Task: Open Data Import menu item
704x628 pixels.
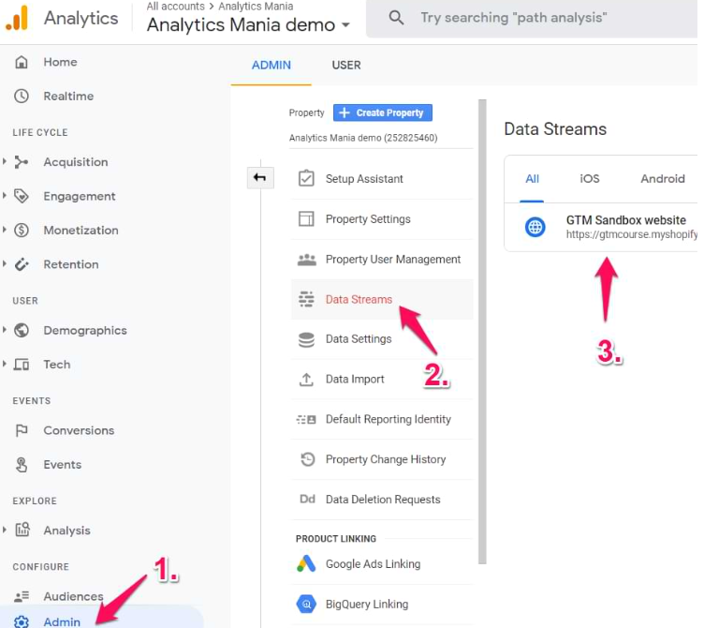Action: [382, 380]
